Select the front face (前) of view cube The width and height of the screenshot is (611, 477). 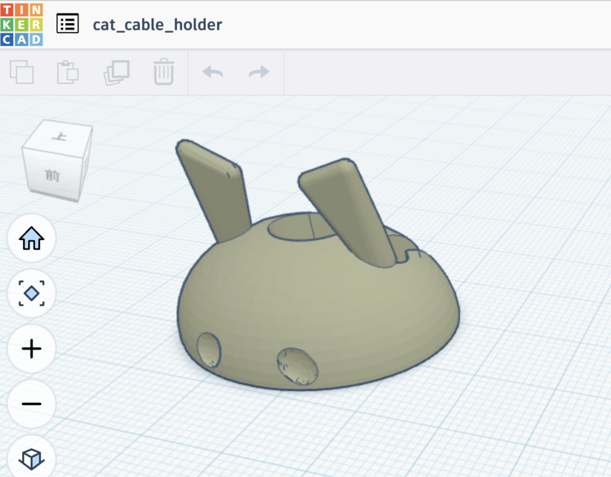pos(53,176)
